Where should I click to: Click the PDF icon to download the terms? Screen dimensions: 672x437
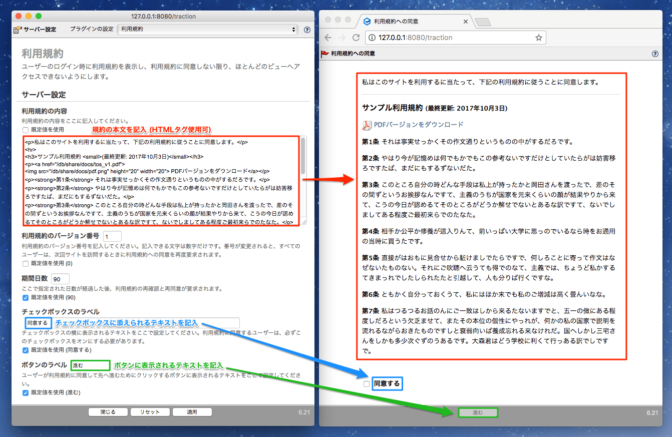368,124
